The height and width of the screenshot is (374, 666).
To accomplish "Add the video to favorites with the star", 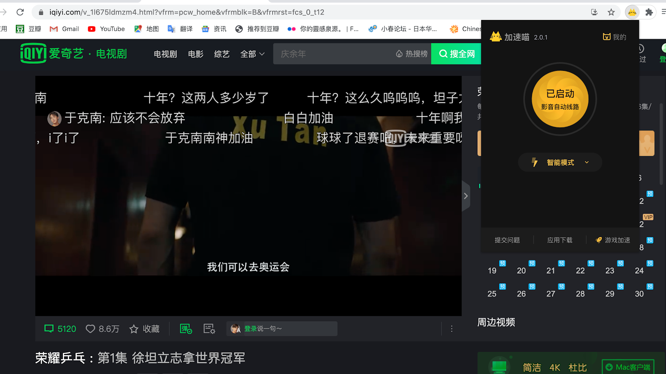I will tap(134, 329).
